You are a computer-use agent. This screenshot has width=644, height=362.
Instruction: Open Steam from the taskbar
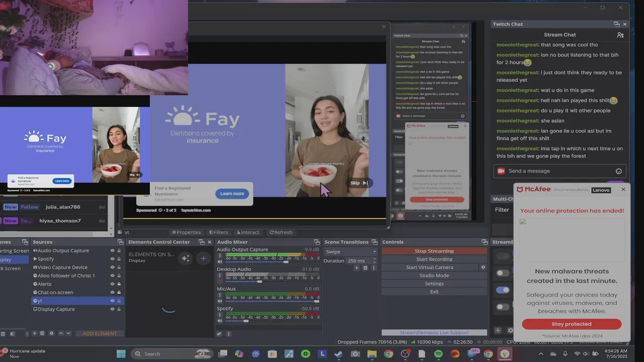[339, 354]
